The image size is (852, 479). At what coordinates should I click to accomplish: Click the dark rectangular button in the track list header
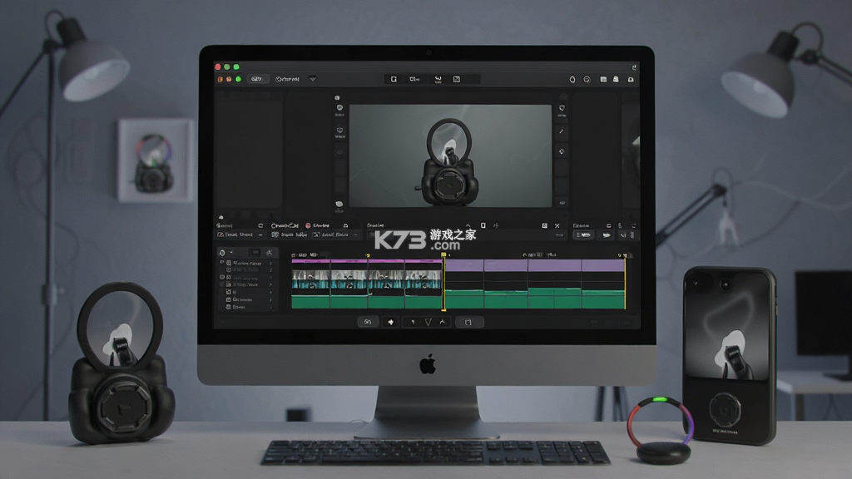(x=255, y=253)
